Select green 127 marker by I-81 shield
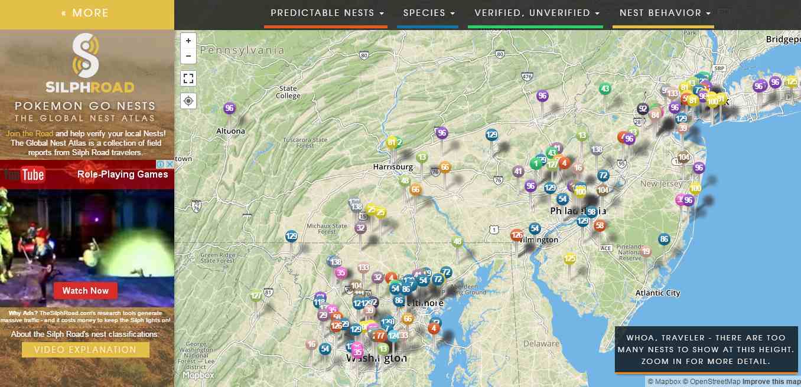This screenshot has width=801, height=387. (256, 296)
